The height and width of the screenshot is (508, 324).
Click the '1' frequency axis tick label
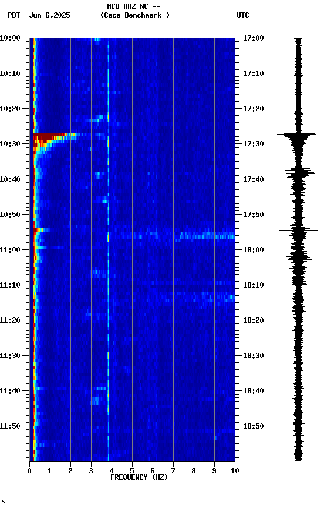50,471
